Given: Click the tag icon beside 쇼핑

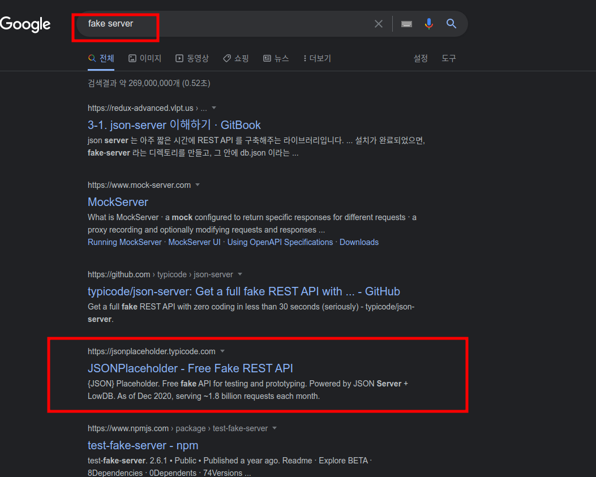Looking at the screenshot, I should pos(227,58).
